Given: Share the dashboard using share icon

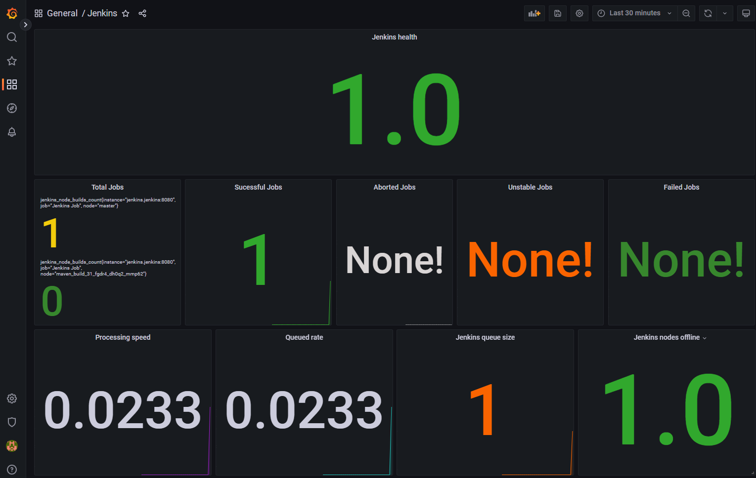Looking at the screenshot, I should click(142, 13).
